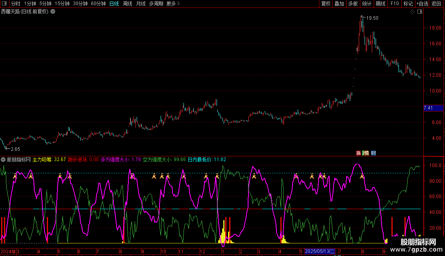Image resolution: width=445 pixels, height=256 pixels.
Task: Open the 画线 drawing tools
Action: (380, 4)
